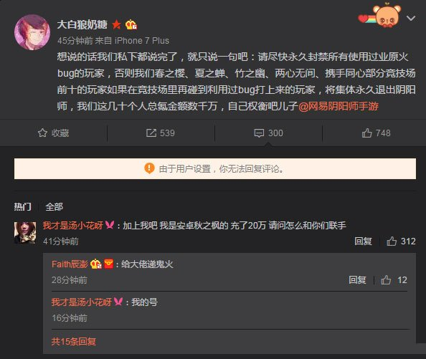Open the Faith辰澎 username link
The width and height of the screenshot is (426, 359).
[70, 264]
